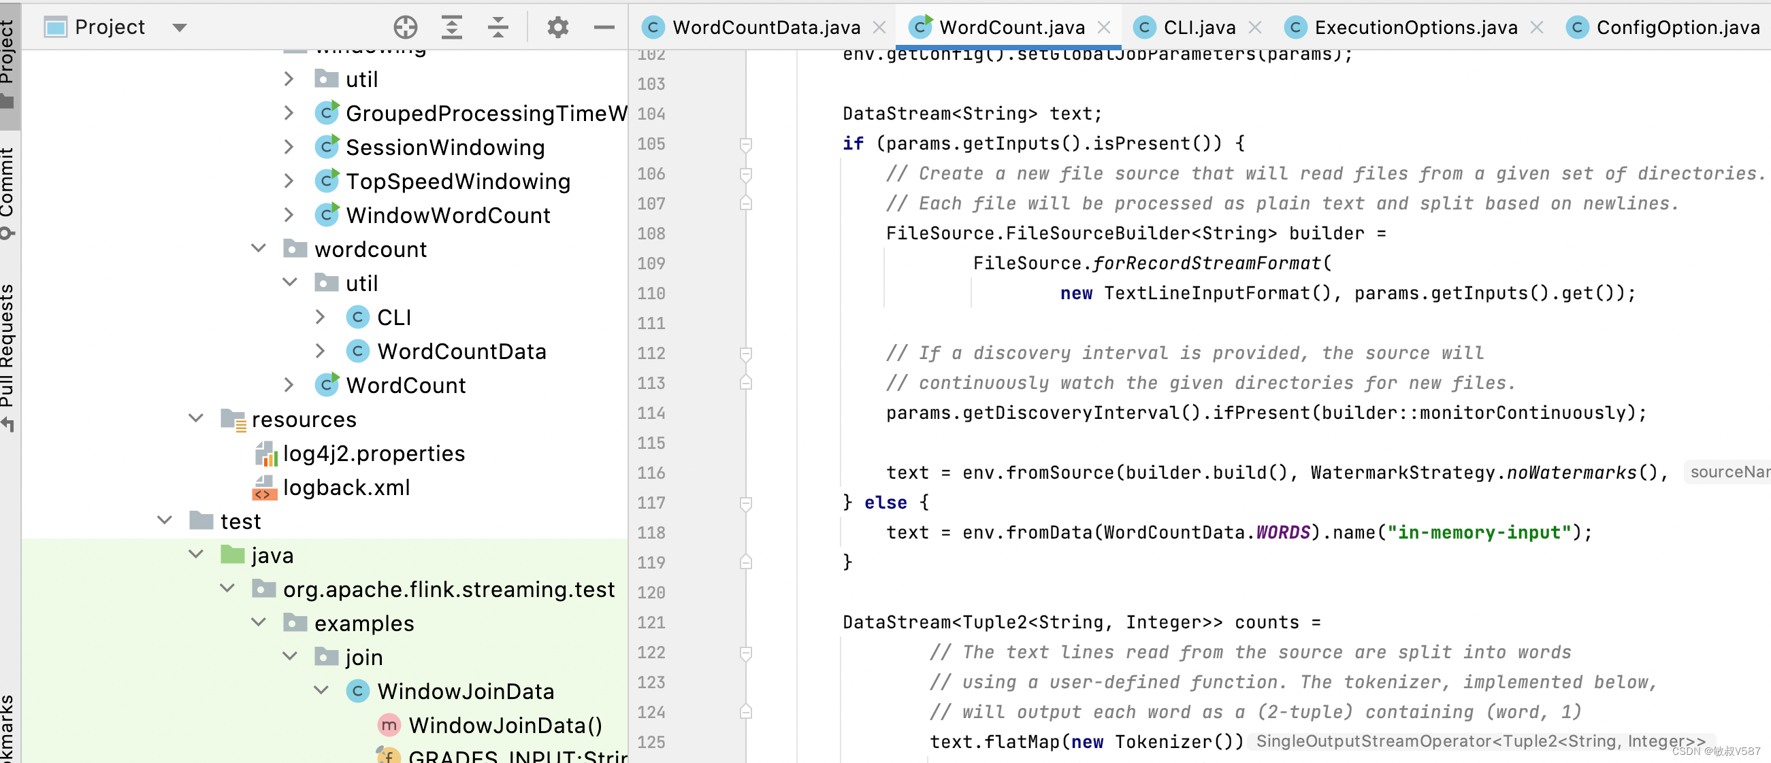The height and width of the screenshot is (763, 1771).
Task: Fold the comment block at line 122
Action: coord(745,653)
